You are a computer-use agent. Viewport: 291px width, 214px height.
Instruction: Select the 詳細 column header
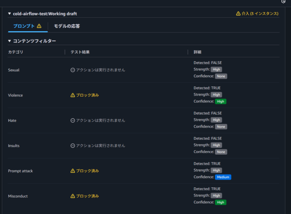point(198,52)
